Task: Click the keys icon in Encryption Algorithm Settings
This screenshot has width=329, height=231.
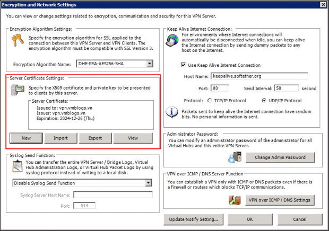Action: pos(18,40)
